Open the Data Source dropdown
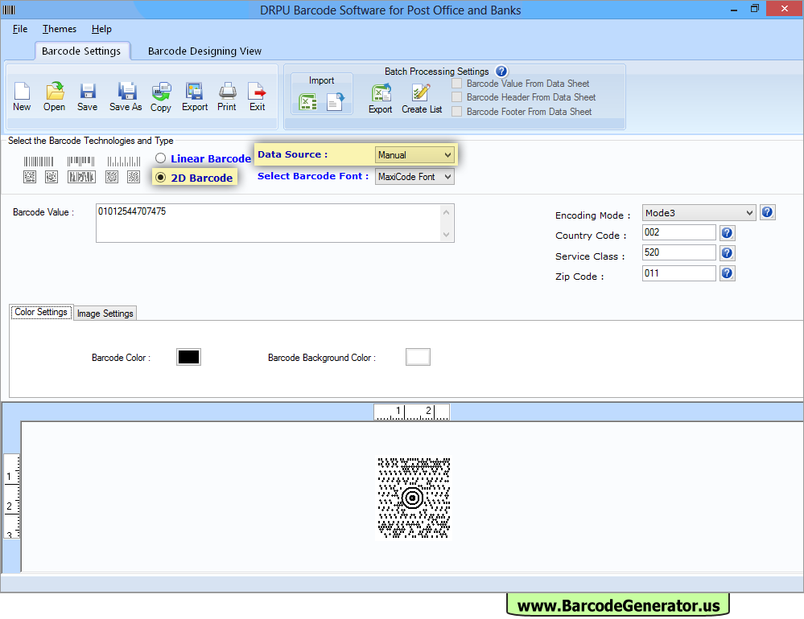 point(414,154)
